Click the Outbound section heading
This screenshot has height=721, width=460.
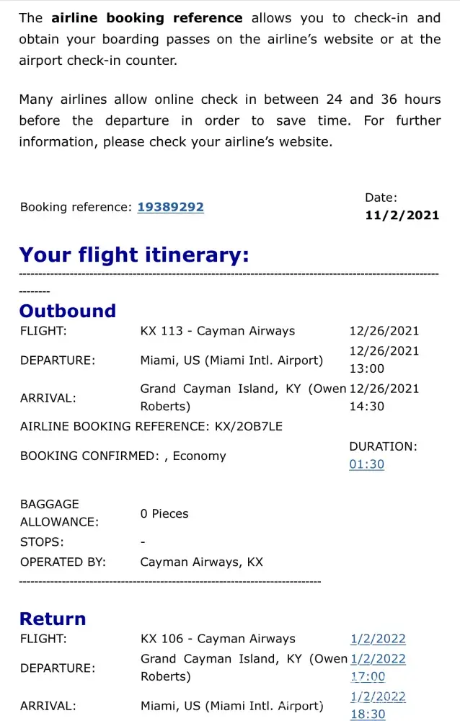(67, 311)
